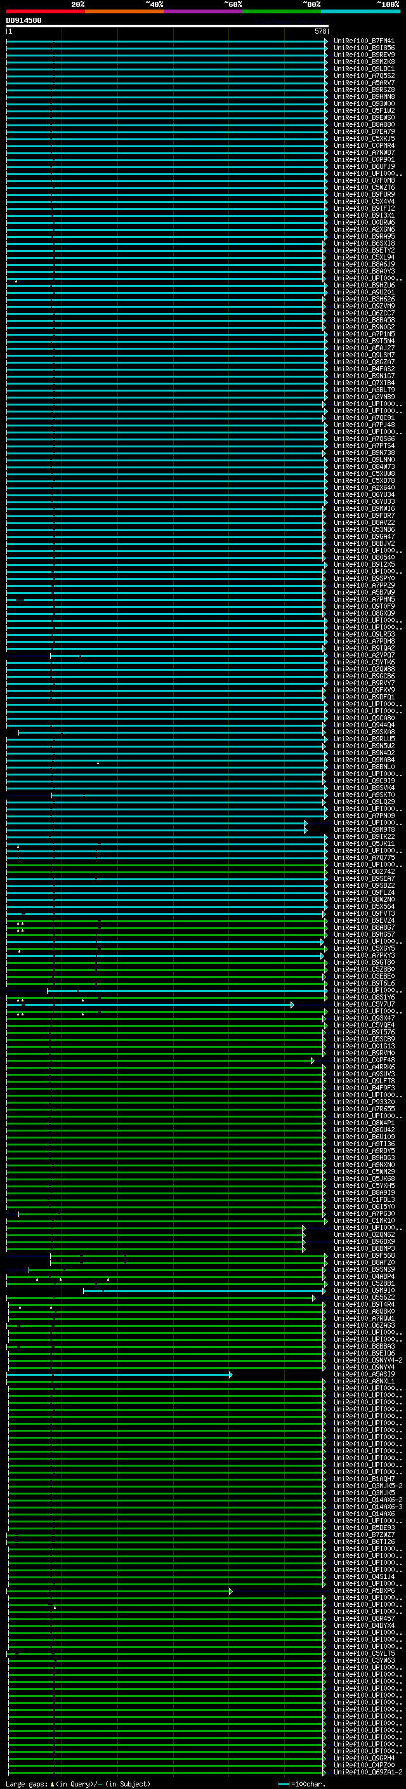Open the UniRef100_C0P901 entry
Screen dimensions: 406x1789
point(363,160)
